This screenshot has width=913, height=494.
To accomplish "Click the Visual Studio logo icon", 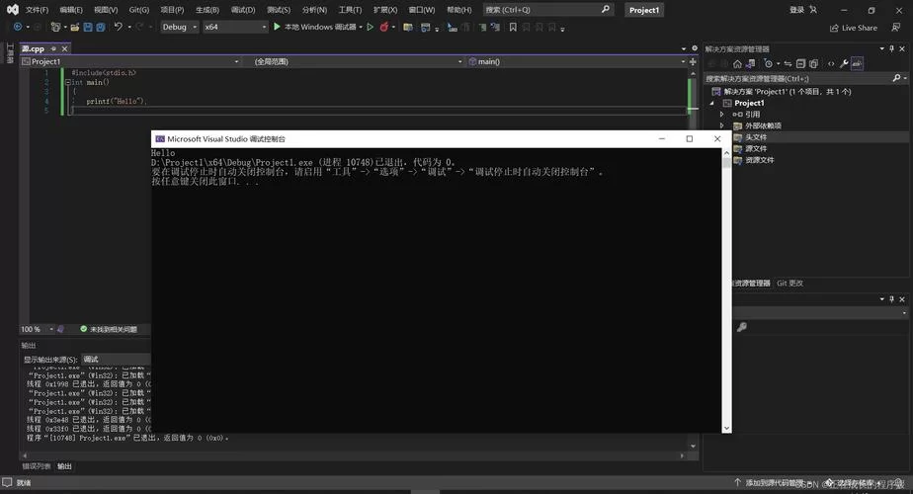I will (x=12, y=9).
